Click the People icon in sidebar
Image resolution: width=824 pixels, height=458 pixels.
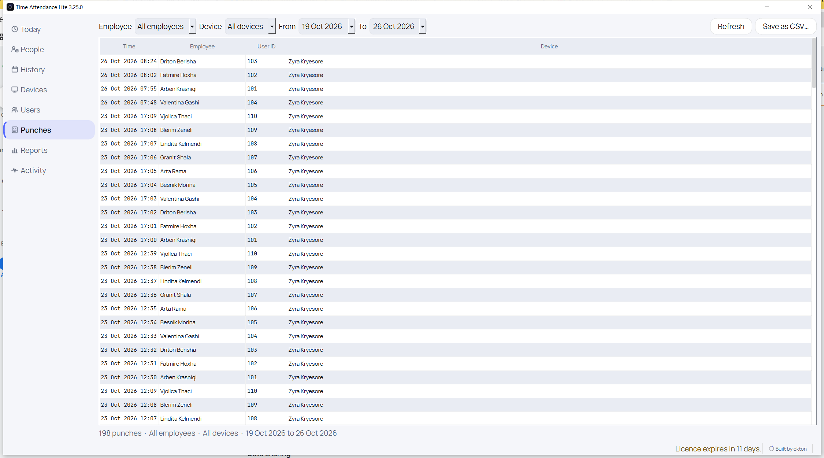pyautogui.click(x=15, y=49)
